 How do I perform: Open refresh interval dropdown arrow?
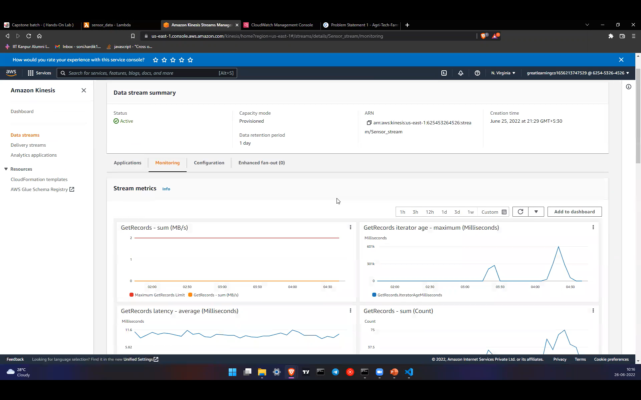tap(536, 212)
